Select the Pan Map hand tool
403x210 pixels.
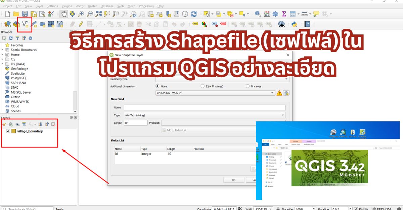pos(63,14)
